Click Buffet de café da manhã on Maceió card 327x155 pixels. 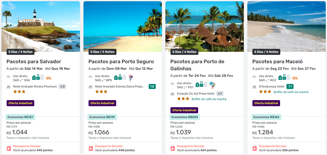291,92
